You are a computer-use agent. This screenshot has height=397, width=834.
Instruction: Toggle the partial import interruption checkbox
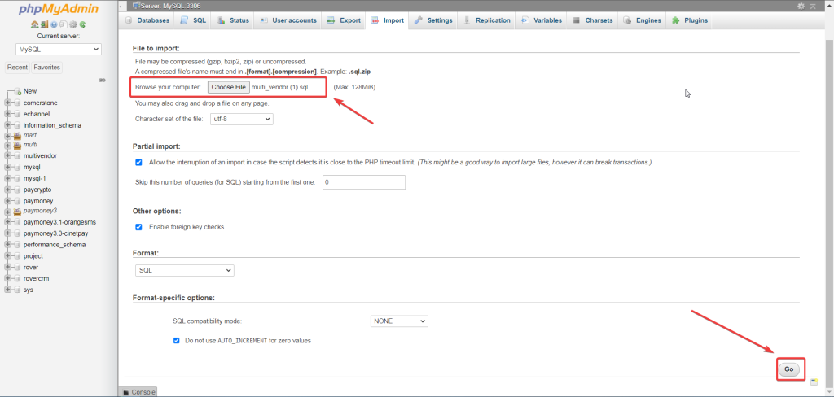[138, 162]
